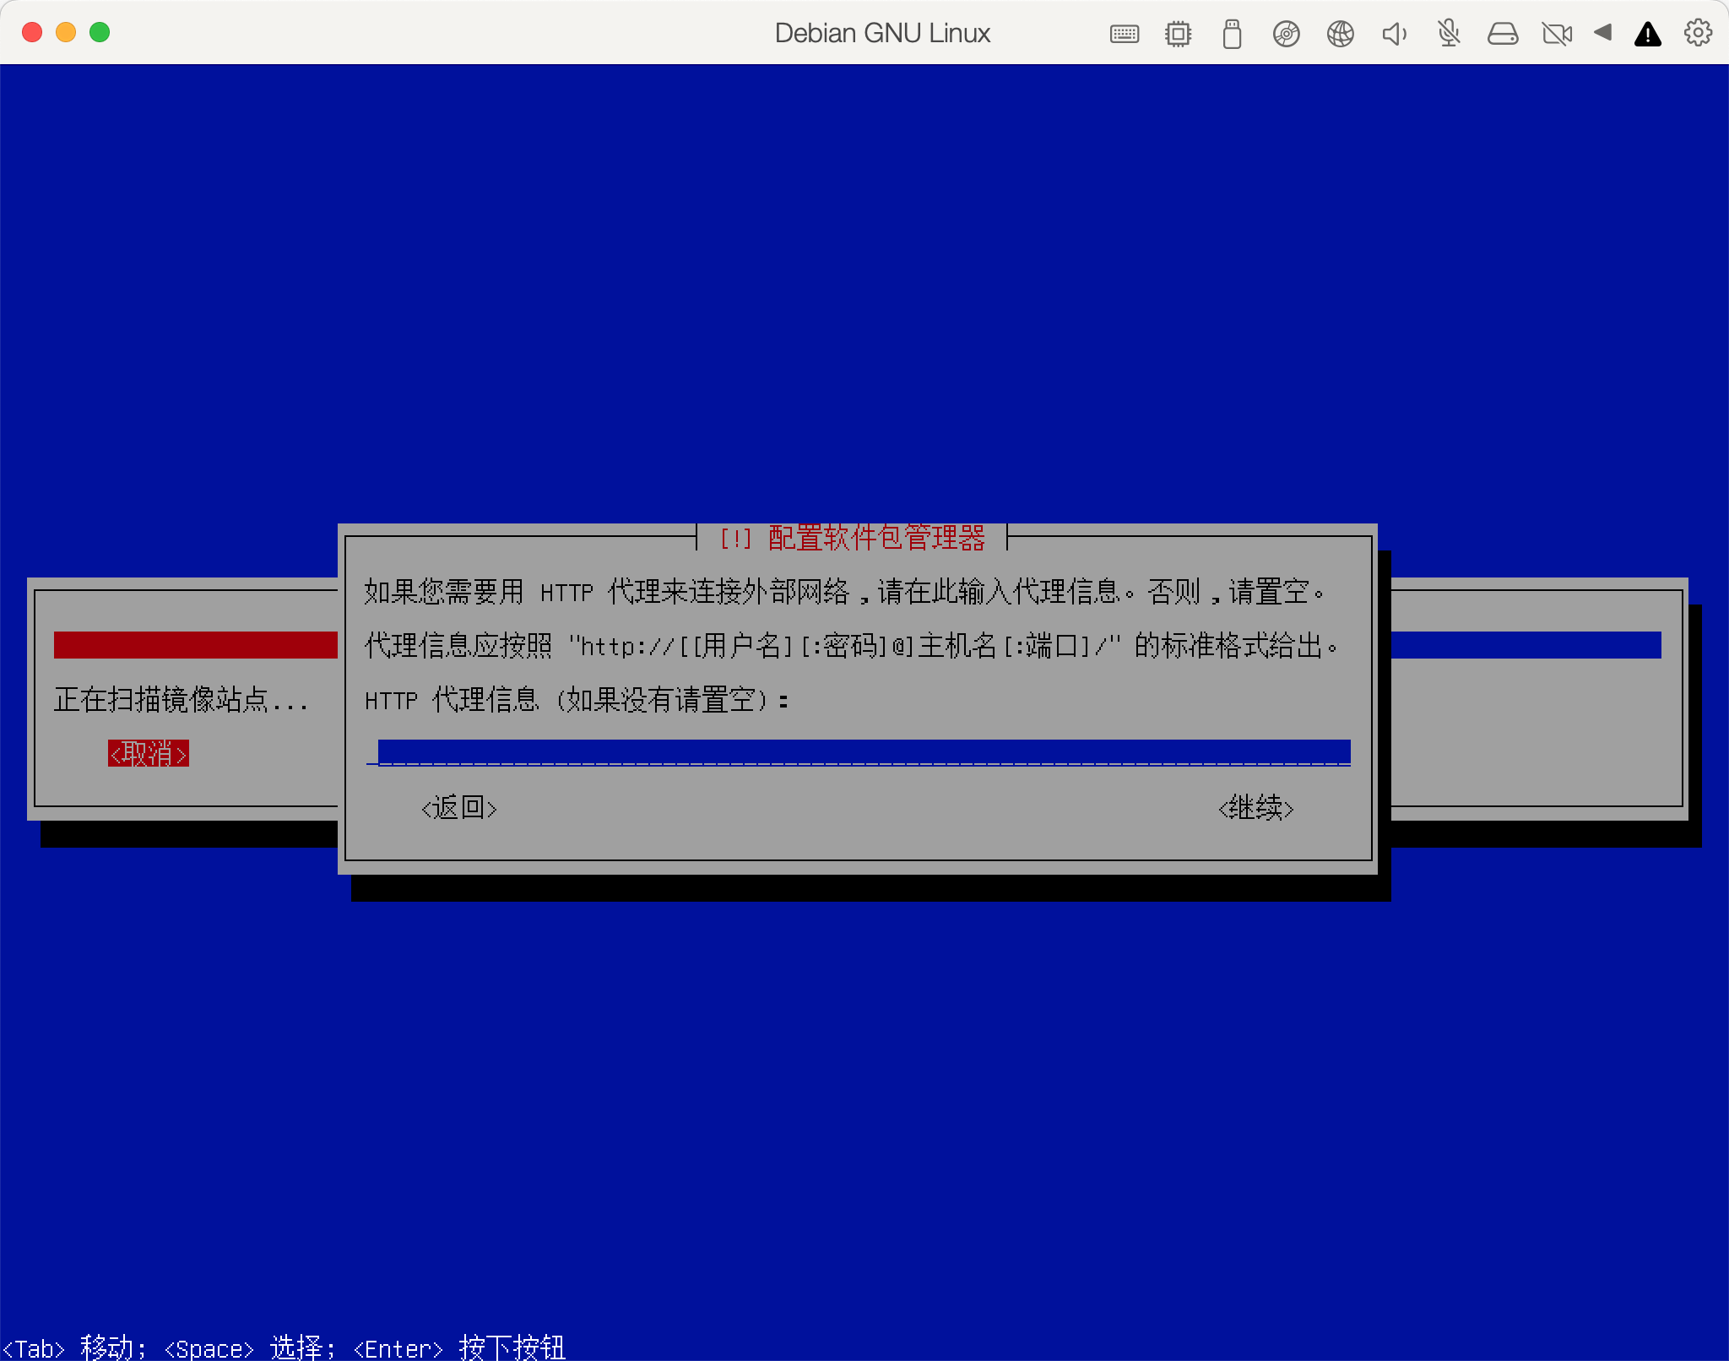Open the black warning triangle icon
The image size is (1729, 1361).
pos(1648,35)
